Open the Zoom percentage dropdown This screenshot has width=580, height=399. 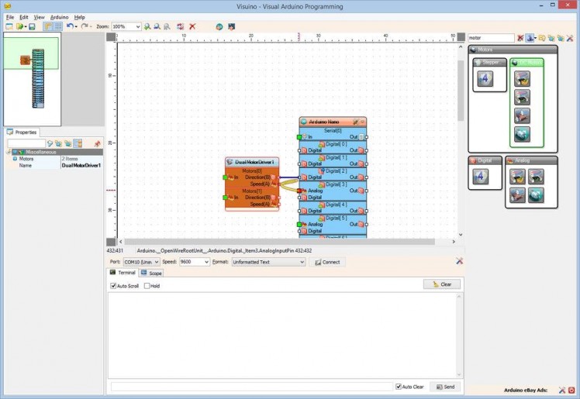(137, 26)
